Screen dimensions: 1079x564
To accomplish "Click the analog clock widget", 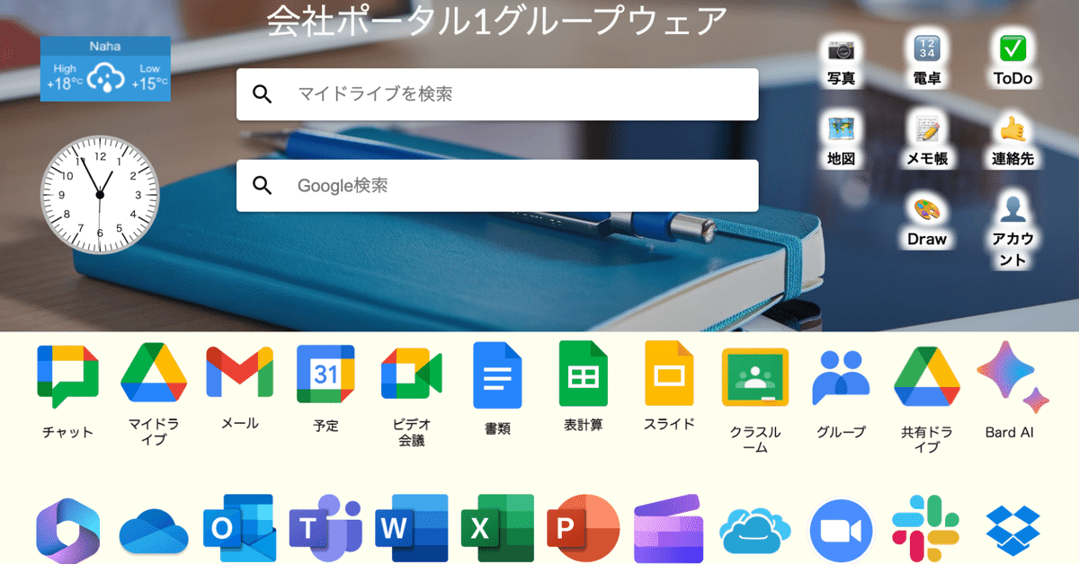I will pyautogui.click(x=100, y=195).
